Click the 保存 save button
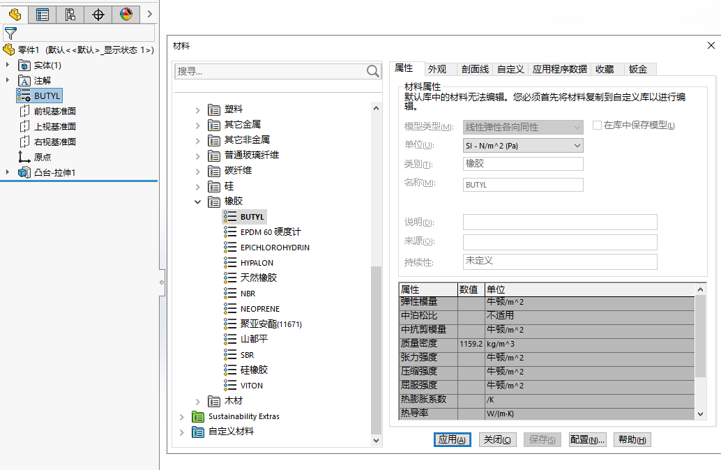Viewport: 721px width, 470px height. [x=542, y=439]
